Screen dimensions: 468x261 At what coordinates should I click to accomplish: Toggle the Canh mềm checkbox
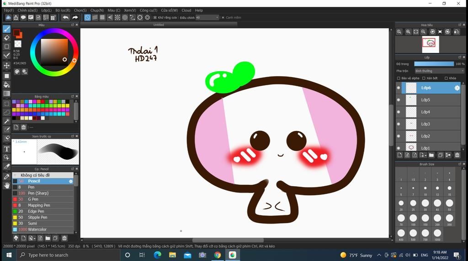point(223,18)
